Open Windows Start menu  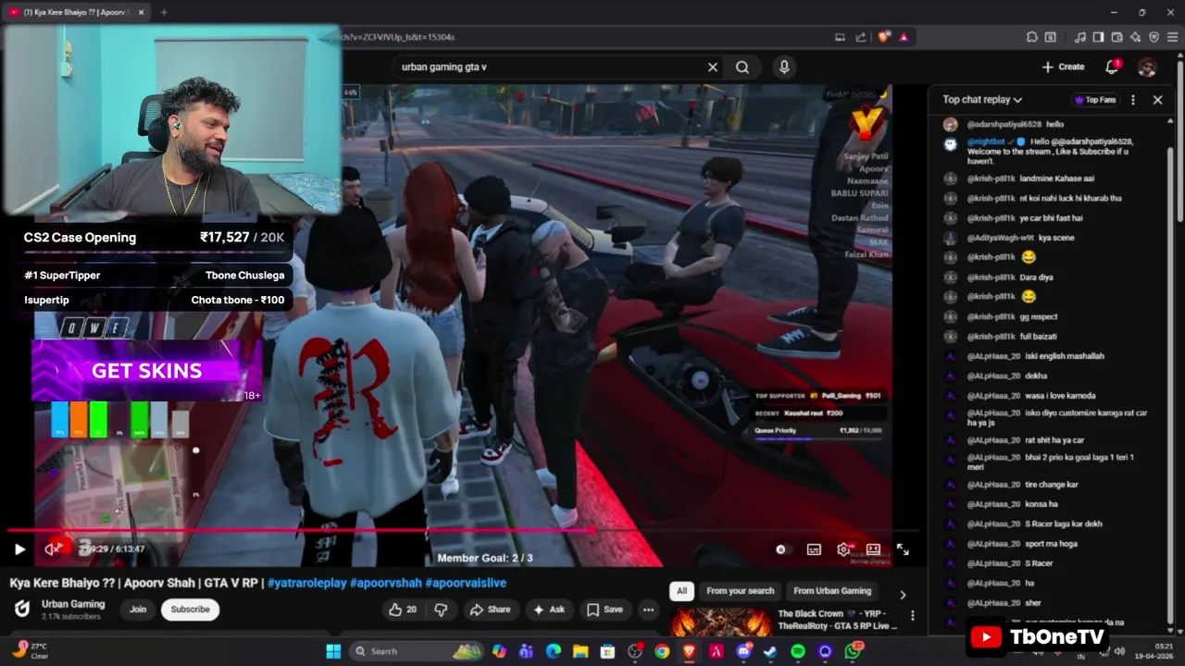coord(333,651)
